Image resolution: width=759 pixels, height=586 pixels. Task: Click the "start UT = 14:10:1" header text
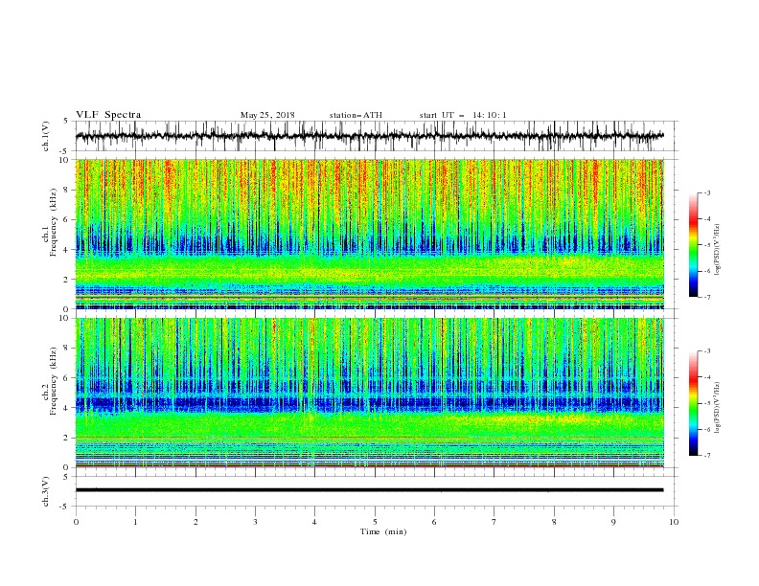[x=463, y=115]
